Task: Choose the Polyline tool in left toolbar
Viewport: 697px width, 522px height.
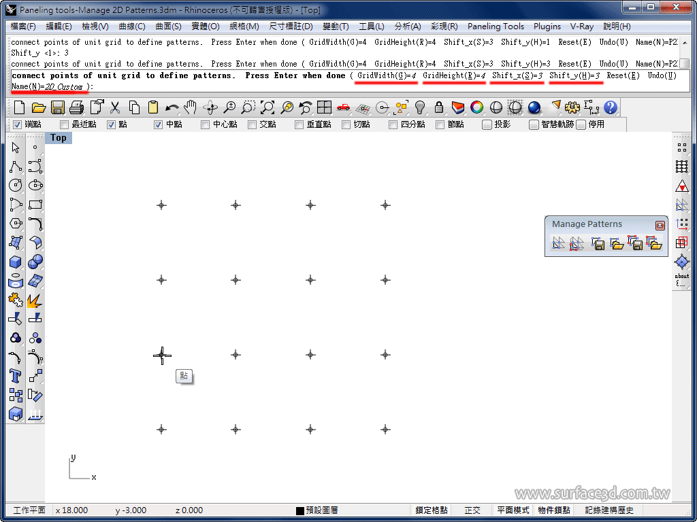Action: [16, 167]
